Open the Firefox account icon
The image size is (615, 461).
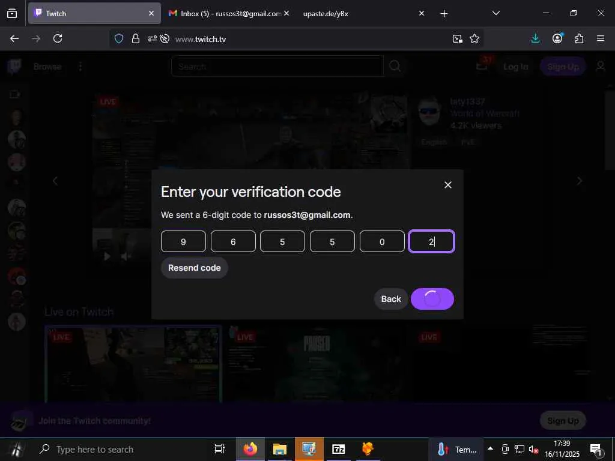557,38
